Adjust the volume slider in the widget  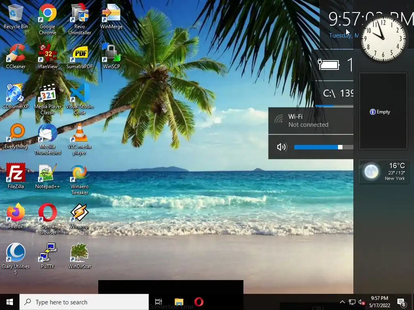point(324,147)
